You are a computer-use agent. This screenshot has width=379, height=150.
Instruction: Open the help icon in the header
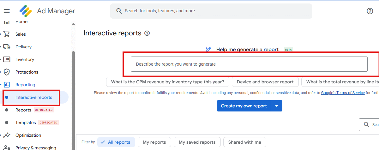point(370,11)
